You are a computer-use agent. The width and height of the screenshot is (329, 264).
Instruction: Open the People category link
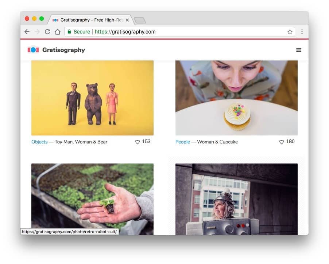pyautogui.click(x=182, y=142)
